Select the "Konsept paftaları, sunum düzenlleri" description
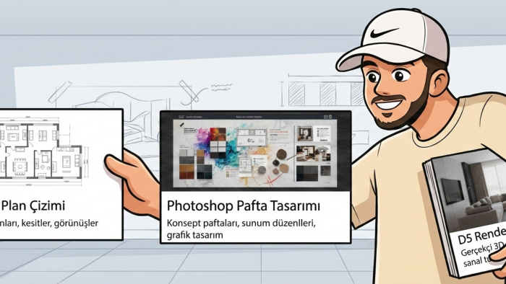Screen dimensions: 506x284 pyautogui.click(x=241, y=223)
